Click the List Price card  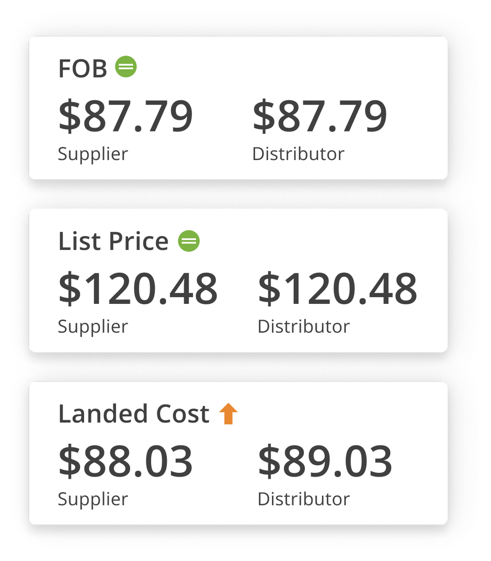point(239,280)
